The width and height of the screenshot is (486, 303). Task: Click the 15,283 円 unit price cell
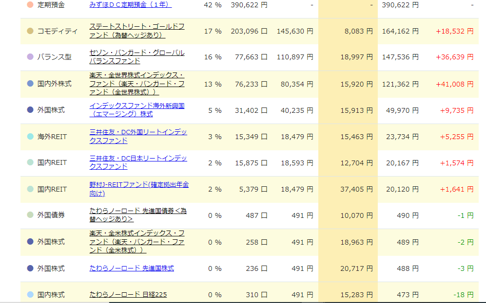point(356,295)
